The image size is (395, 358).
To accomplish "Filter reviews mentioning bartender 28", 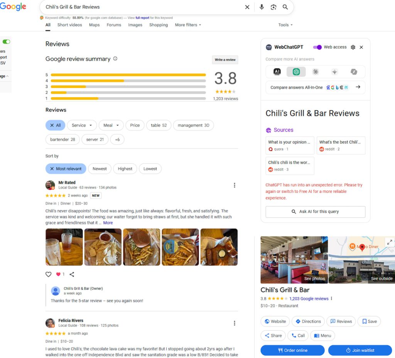I will [62, 139].
